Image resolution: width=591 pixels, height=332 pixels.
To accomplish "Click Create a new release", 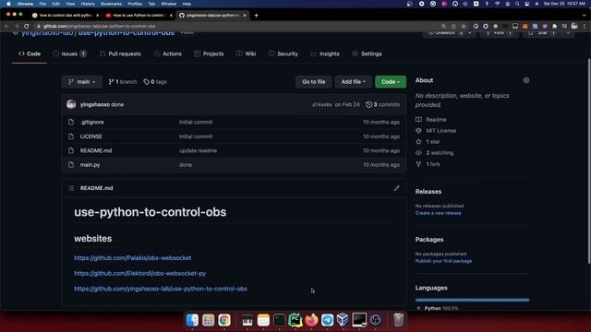I will point(438,213).
